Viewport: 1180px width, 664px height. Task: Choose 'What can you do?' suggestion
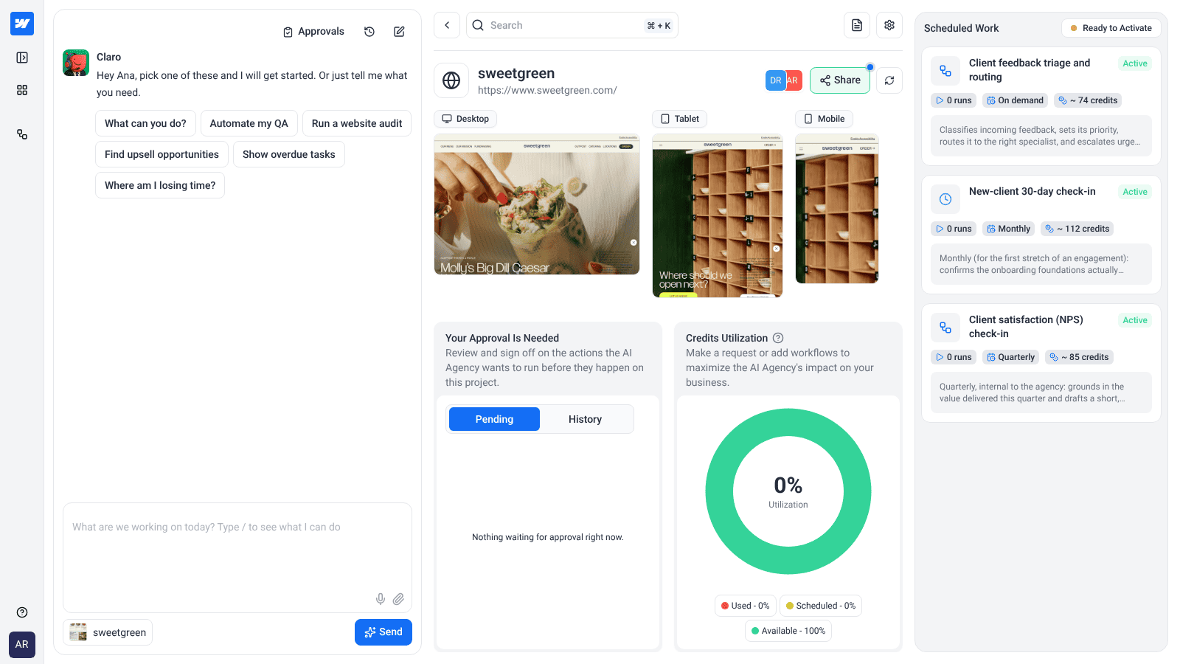click(x=145, y=123)
